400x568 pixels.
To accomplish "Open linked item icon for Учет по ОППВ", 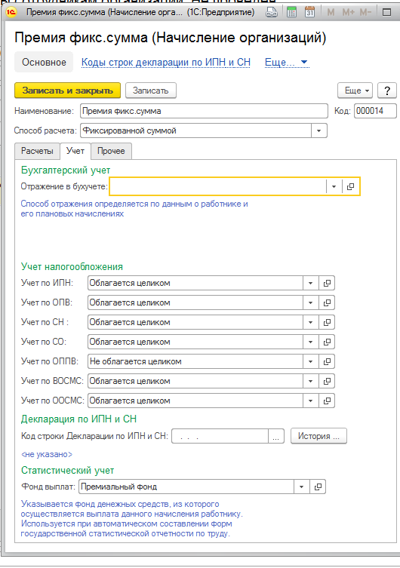I will 327,361.
